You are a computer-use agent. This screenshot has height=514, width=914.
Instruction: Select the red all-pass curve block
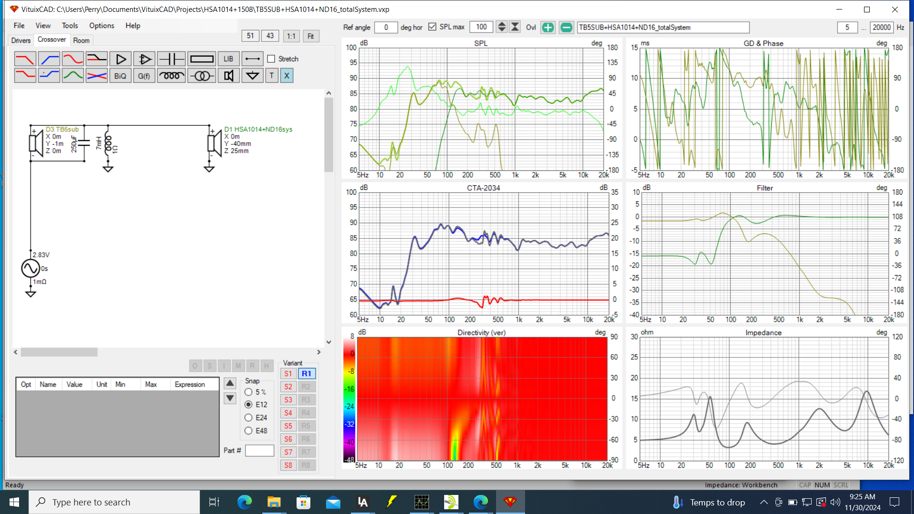(x=73, y=59)
